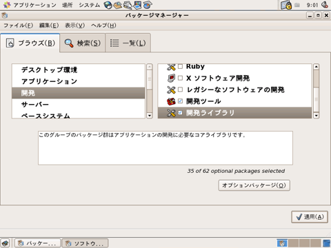The height and width of the screenshot is (248, 331).
Task: Click the volume speaker icon in the tray
Action: [x=325, y=5]
